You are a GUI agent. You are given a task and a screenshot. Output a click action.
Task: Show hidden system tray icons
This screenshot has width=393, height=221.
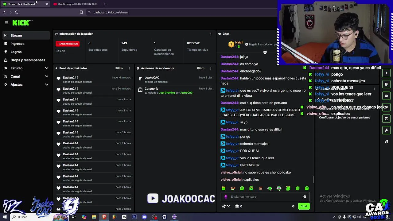click(x=334, y=217)
